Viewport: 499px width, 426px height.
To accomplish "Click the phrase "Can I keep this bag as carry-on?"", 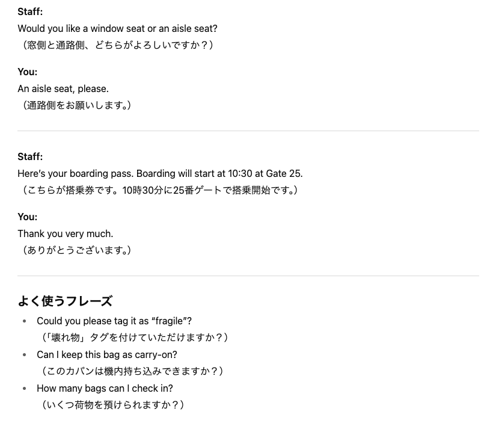I will (107, 355).
